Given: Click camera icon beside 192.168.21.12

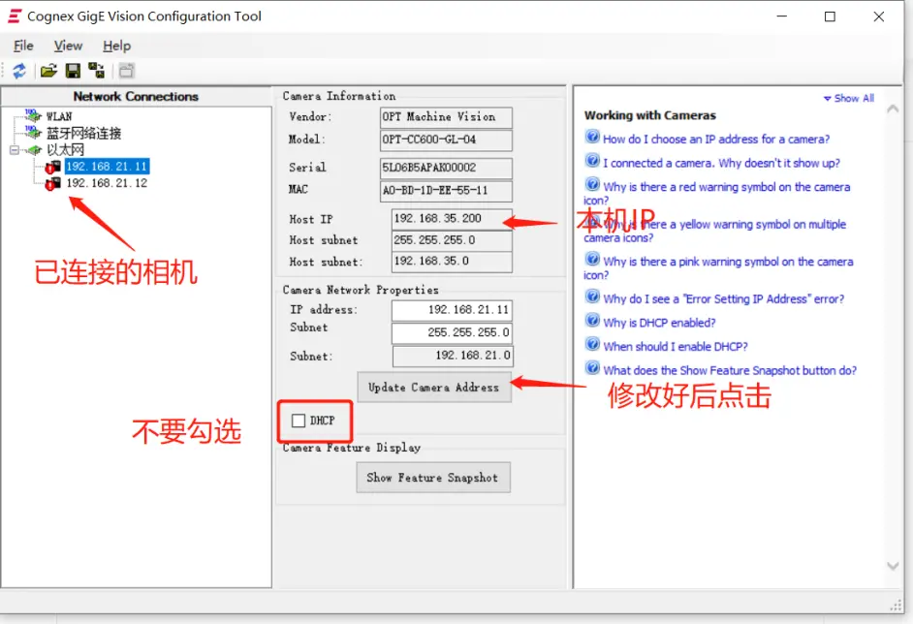Looking at the screenshot, I should tap(53, 183).
